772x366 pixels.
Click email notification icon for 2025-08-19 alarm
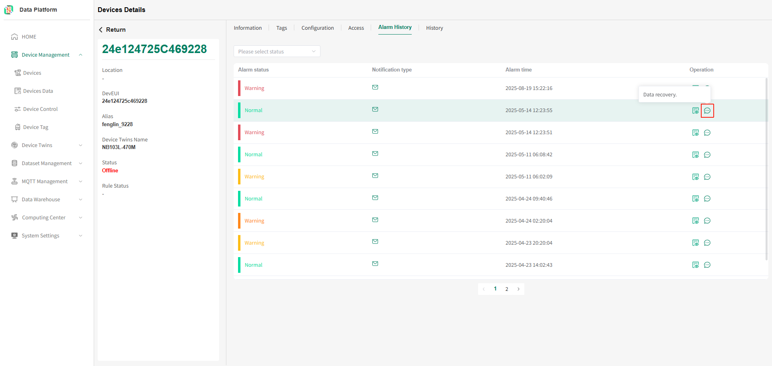[x=375, y=87]
